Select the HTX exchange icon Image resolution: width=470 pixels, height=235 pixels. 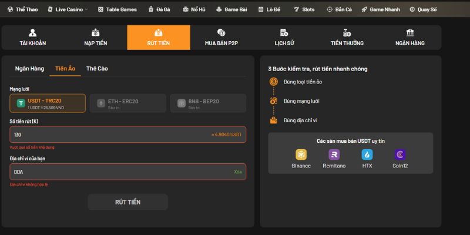(x=367, y=155)
